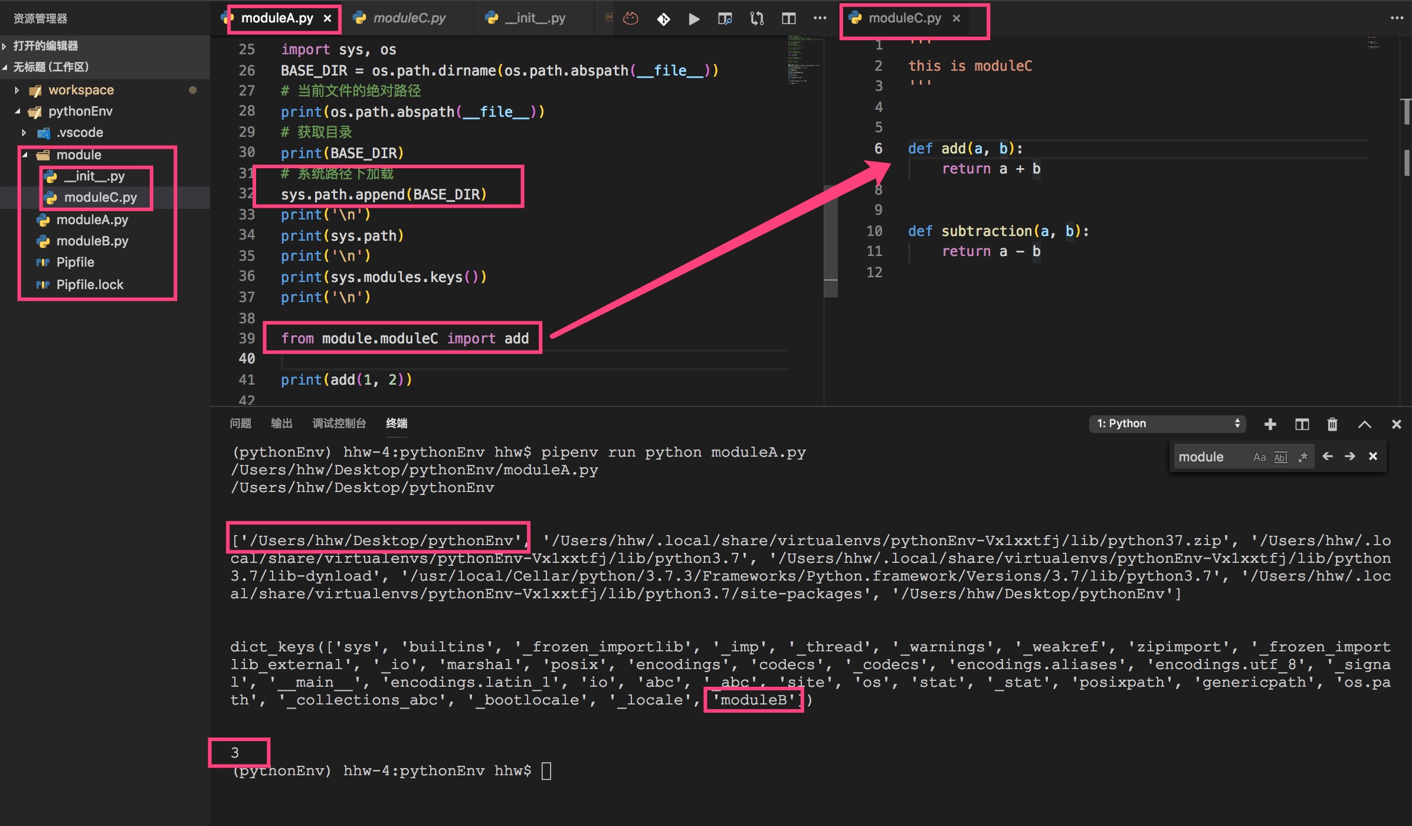Toggle match case in terminal find
Screen dimensions: 1412x826
1259,457
